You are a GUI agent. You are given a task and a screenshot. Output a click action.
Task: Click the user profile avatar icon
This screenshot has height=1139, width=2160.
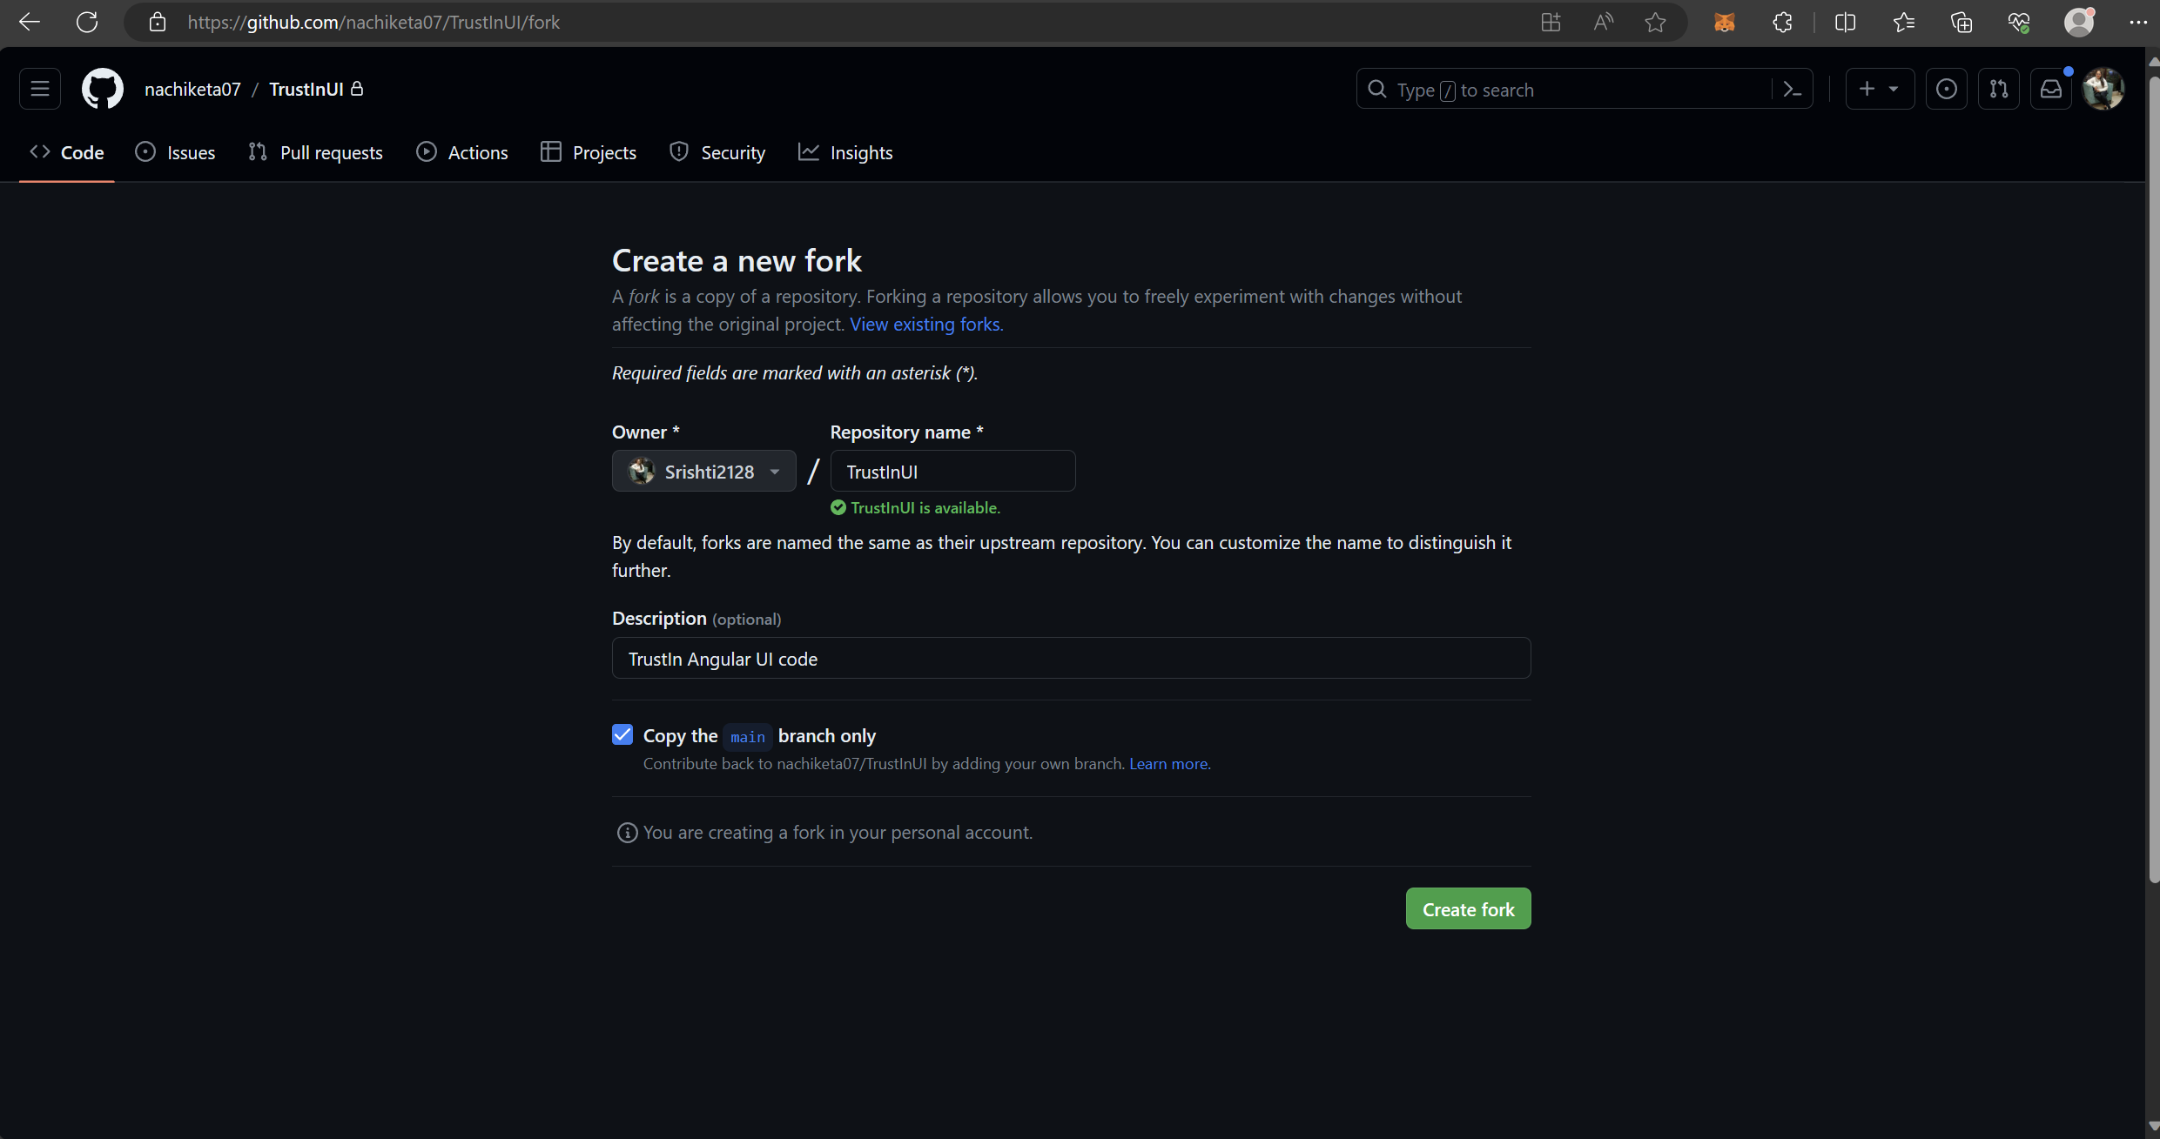pyautogui.click(x=2102, y=90)
